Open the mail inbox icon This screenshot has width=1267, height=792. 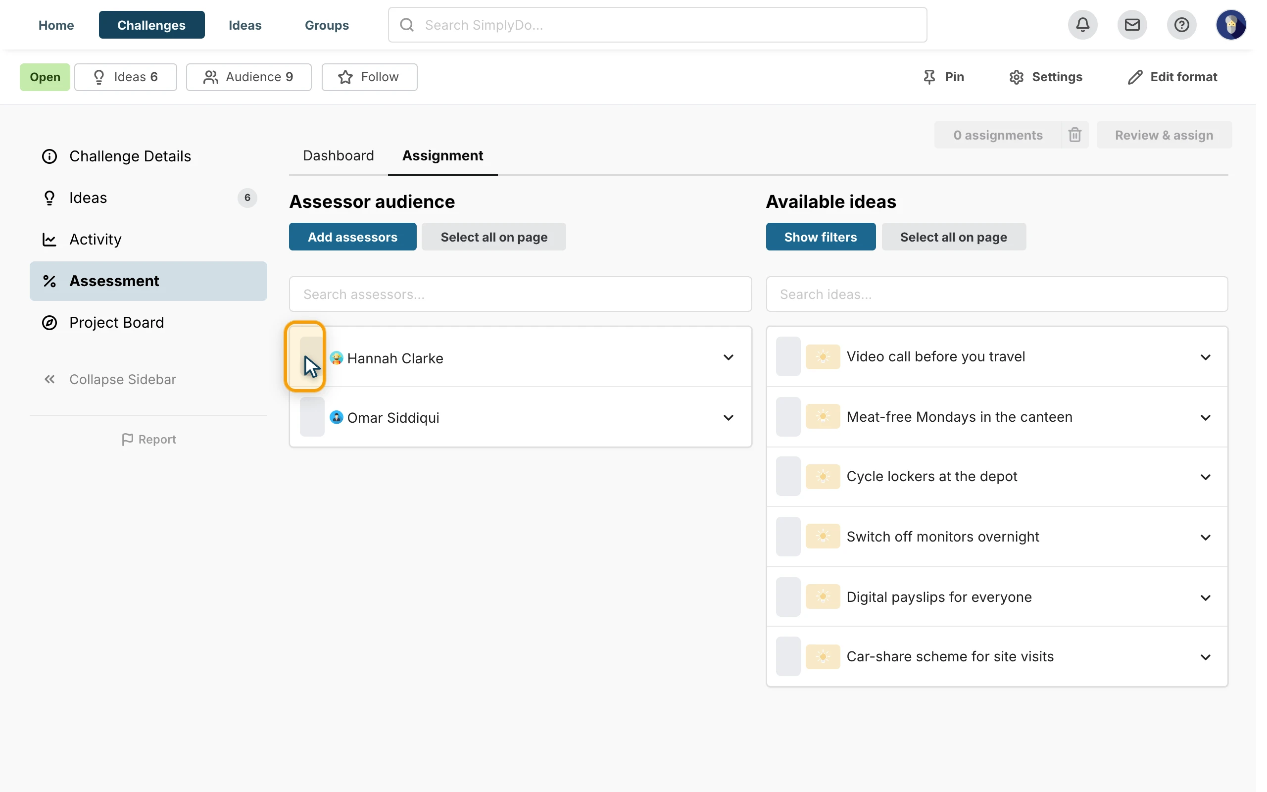(1132, 25)
